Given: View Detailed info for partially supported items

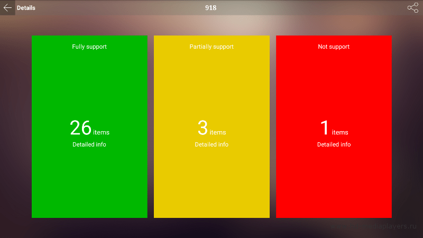Looking at the screenshot, I should [x=212, y=144].
